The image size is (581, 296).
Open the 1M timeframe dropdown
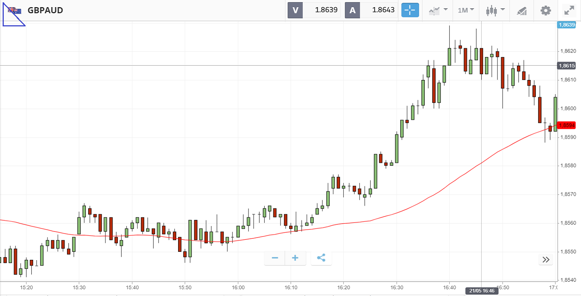click(x=466, y=10)
